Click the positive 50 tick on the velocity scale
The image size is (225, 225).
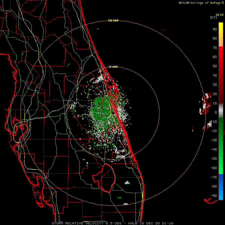coord(215,66)
